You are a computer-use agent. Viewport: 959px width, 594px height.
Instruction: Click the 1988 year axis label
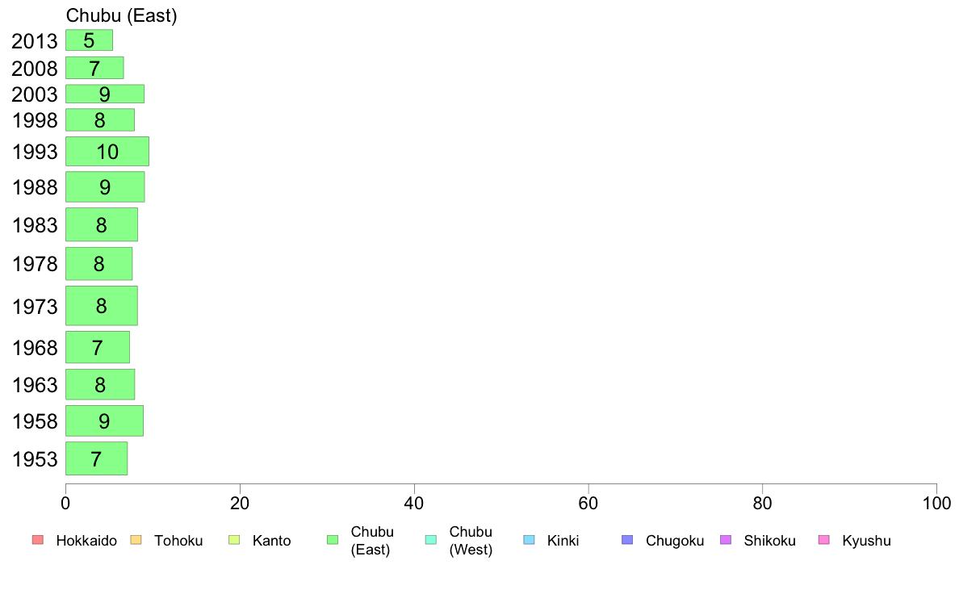(x=35, y=187)
